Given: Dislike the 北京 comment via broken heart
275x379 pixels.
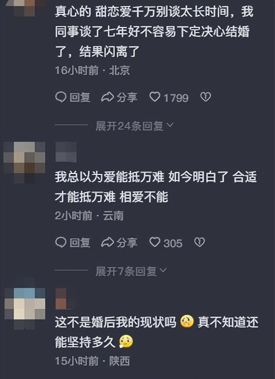Looking at the screenshot, I should pos(206,97).
